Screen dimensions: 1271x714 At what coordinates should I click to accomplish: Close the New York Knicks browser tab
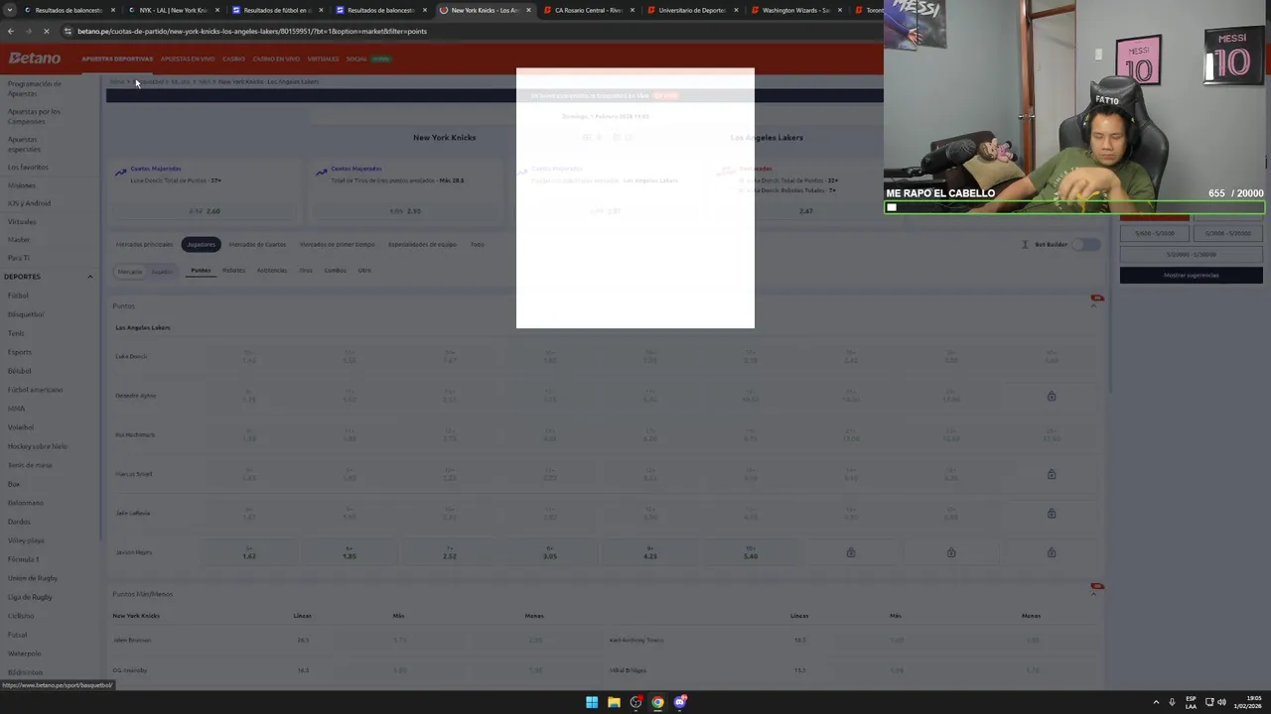pyautogui.click(x=528, y=10)
